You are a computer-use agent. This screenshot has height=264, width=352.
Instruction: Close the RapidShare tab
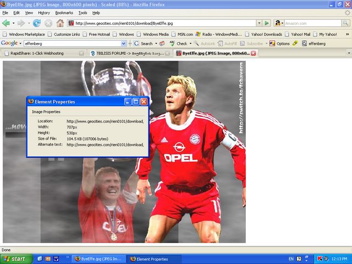pyautogui.click(x=81, y=53)
